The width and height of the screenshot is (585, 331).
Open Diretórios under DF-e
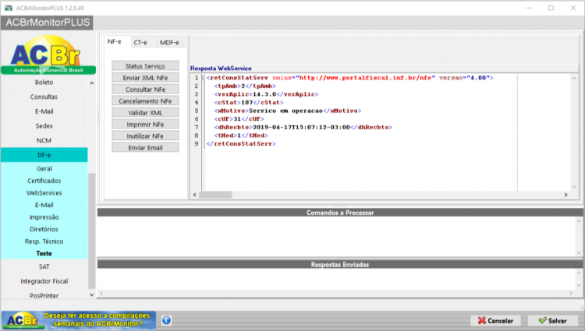coord(44,229)
